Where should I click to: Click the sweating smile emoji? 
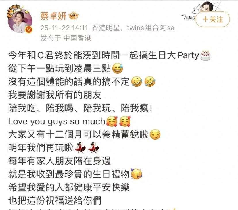pyautogui.click(x=118, y=69)
